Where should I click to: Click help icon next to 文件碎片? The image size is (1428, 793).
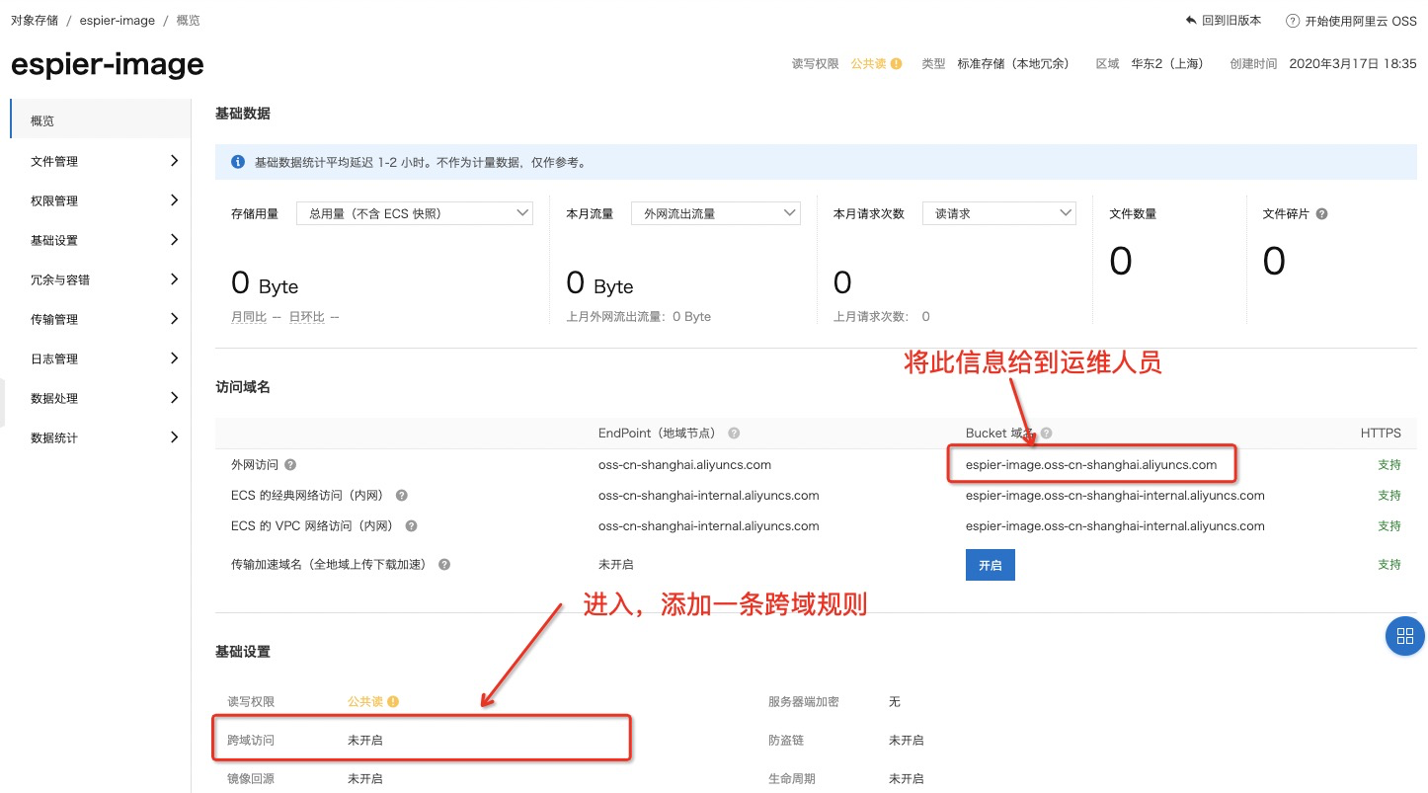click(1321, 214)
